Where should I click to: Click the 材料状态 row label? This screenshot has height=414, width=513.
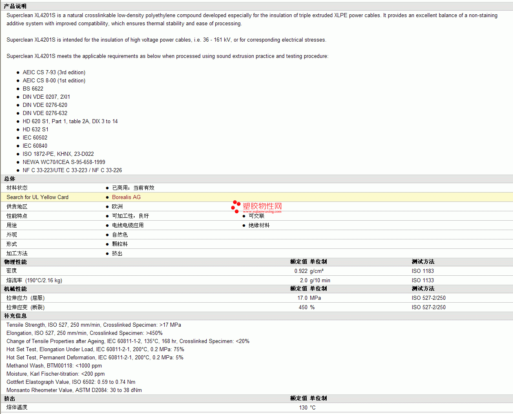(17, 188)
